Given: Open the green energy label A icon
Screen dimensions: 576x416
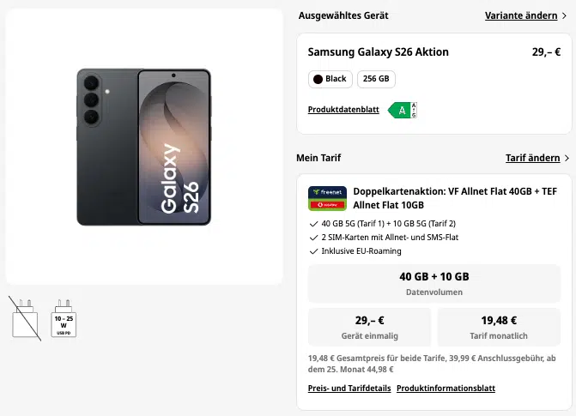Looking at the screenshot, I should coord(403,110).
